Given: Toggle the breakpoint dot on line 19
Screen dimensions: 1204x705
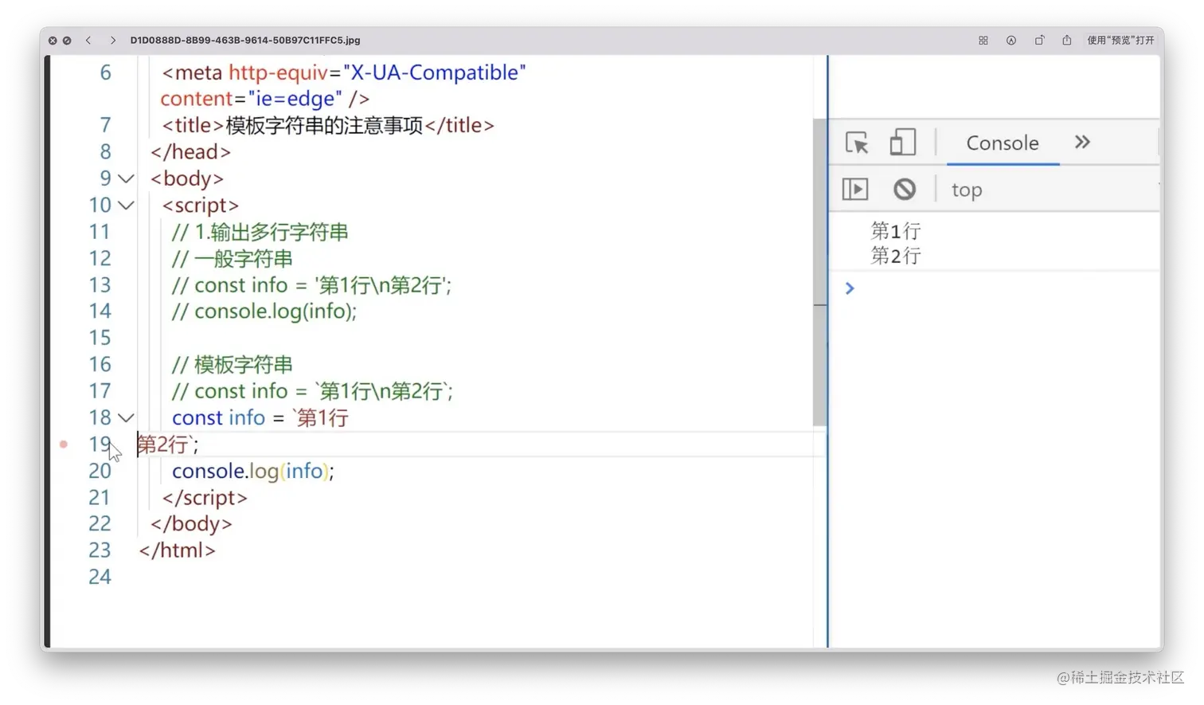Looking at the screenshot, I should [x=63, y=445].
